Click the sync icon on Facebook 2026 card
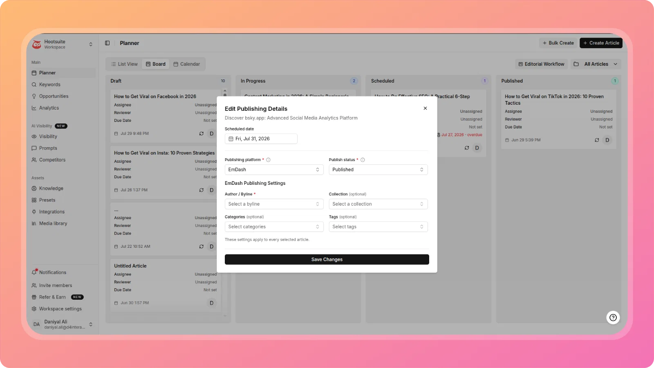Viewport: 654px width, 368px height. point(201,134)
